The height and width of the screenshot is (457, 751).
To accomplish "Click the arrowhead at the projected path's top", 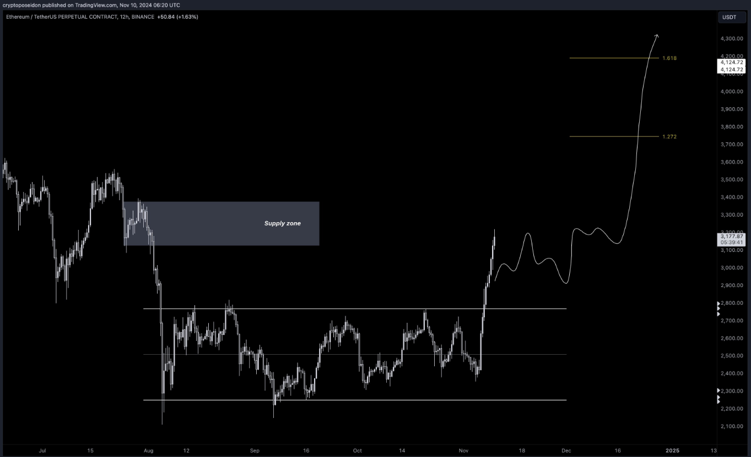I will [x=656, y=36].
